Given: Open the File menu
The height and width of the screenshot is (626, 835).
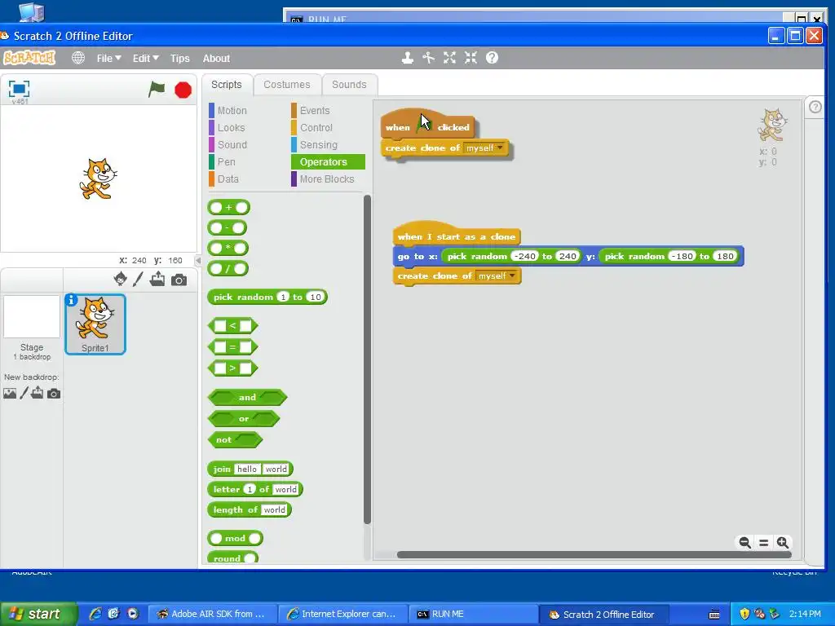Looking at the screenshot, I should pos(108,58).
